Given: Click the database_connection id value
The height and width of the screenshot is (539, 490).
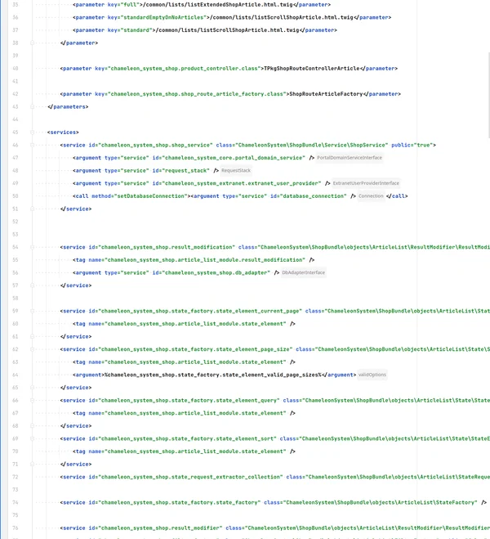Looking at the screenshot, I should 314,196.
